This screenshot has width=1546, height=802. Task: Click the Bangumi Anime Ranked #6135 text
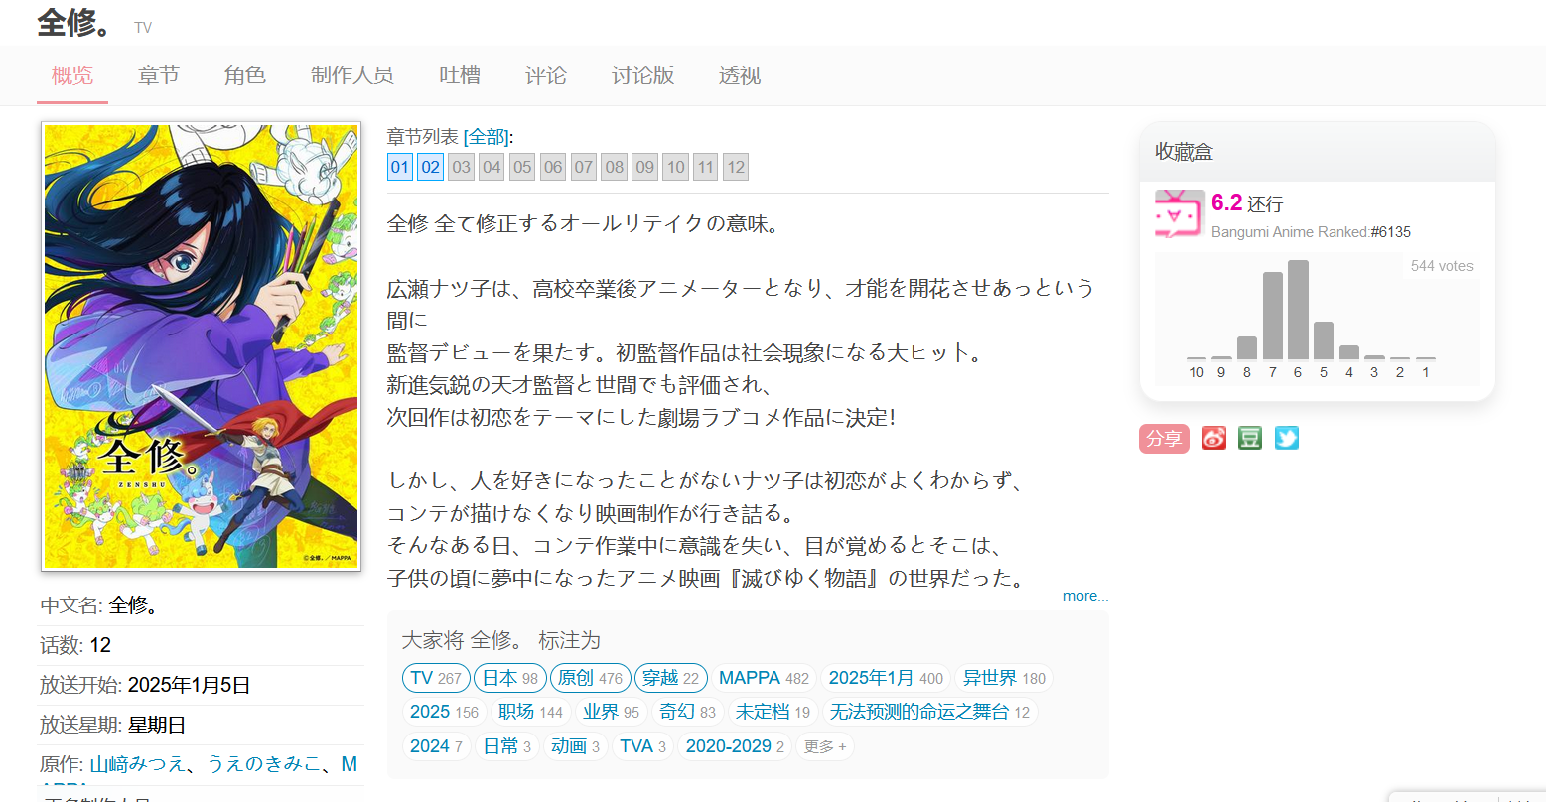[1311, 232]
